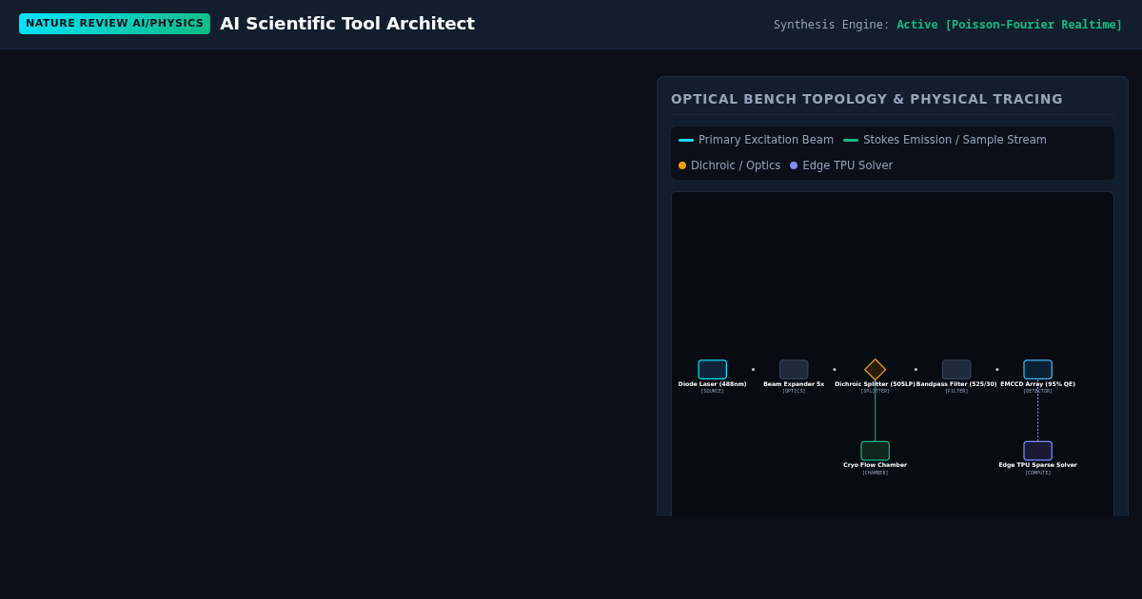Click the Primary Excitation Beam legend text
This screenshot has height=599, width=1142.
pos(766,140)
